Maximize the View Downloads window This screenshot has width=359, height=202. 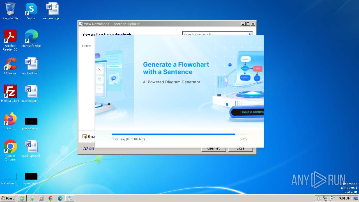(248, 24)
